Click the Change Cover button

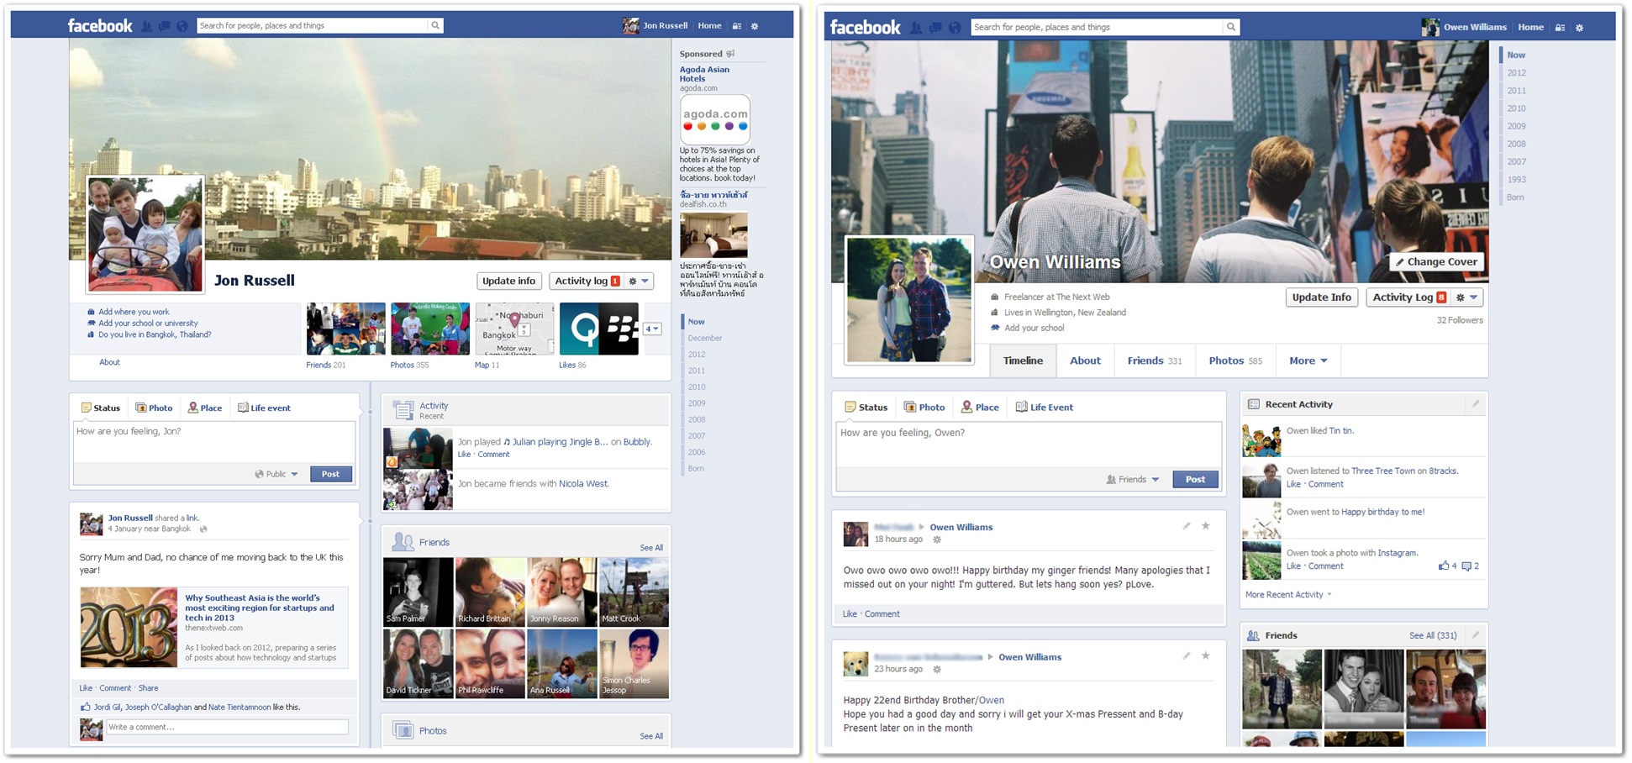click(1436, 261)
